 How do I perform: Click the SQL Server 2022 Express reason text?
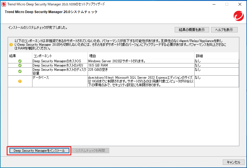(x=141, y=81)
